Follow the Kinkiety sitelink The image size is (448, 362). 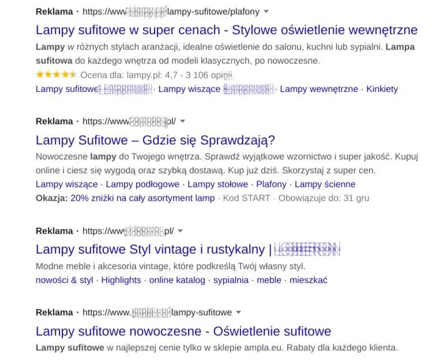[382, 89]
